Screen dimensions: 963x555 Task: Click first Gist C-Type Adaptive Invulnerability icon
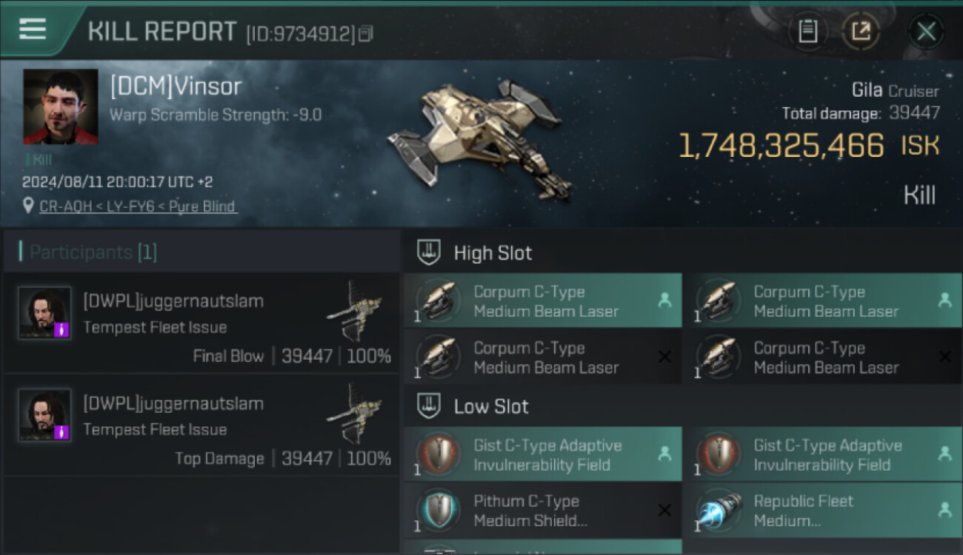(x=439, y=454)
